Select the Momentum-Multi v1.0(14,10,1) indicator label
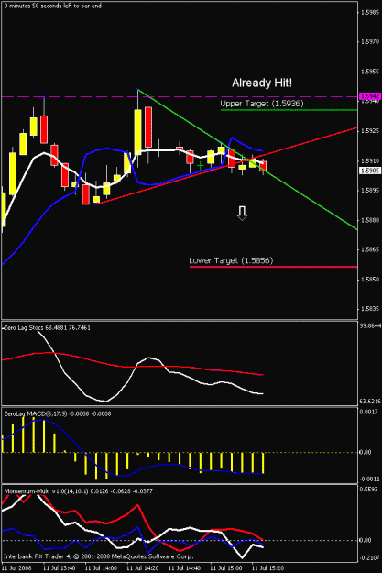Viewport: 382px width, 573px height. (78, 491)
